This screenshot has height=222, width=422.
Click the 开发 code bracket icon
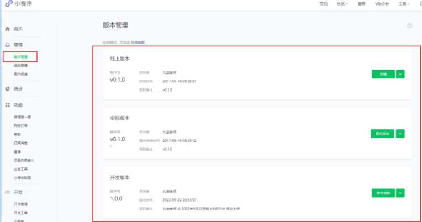(x=7, y=192)
